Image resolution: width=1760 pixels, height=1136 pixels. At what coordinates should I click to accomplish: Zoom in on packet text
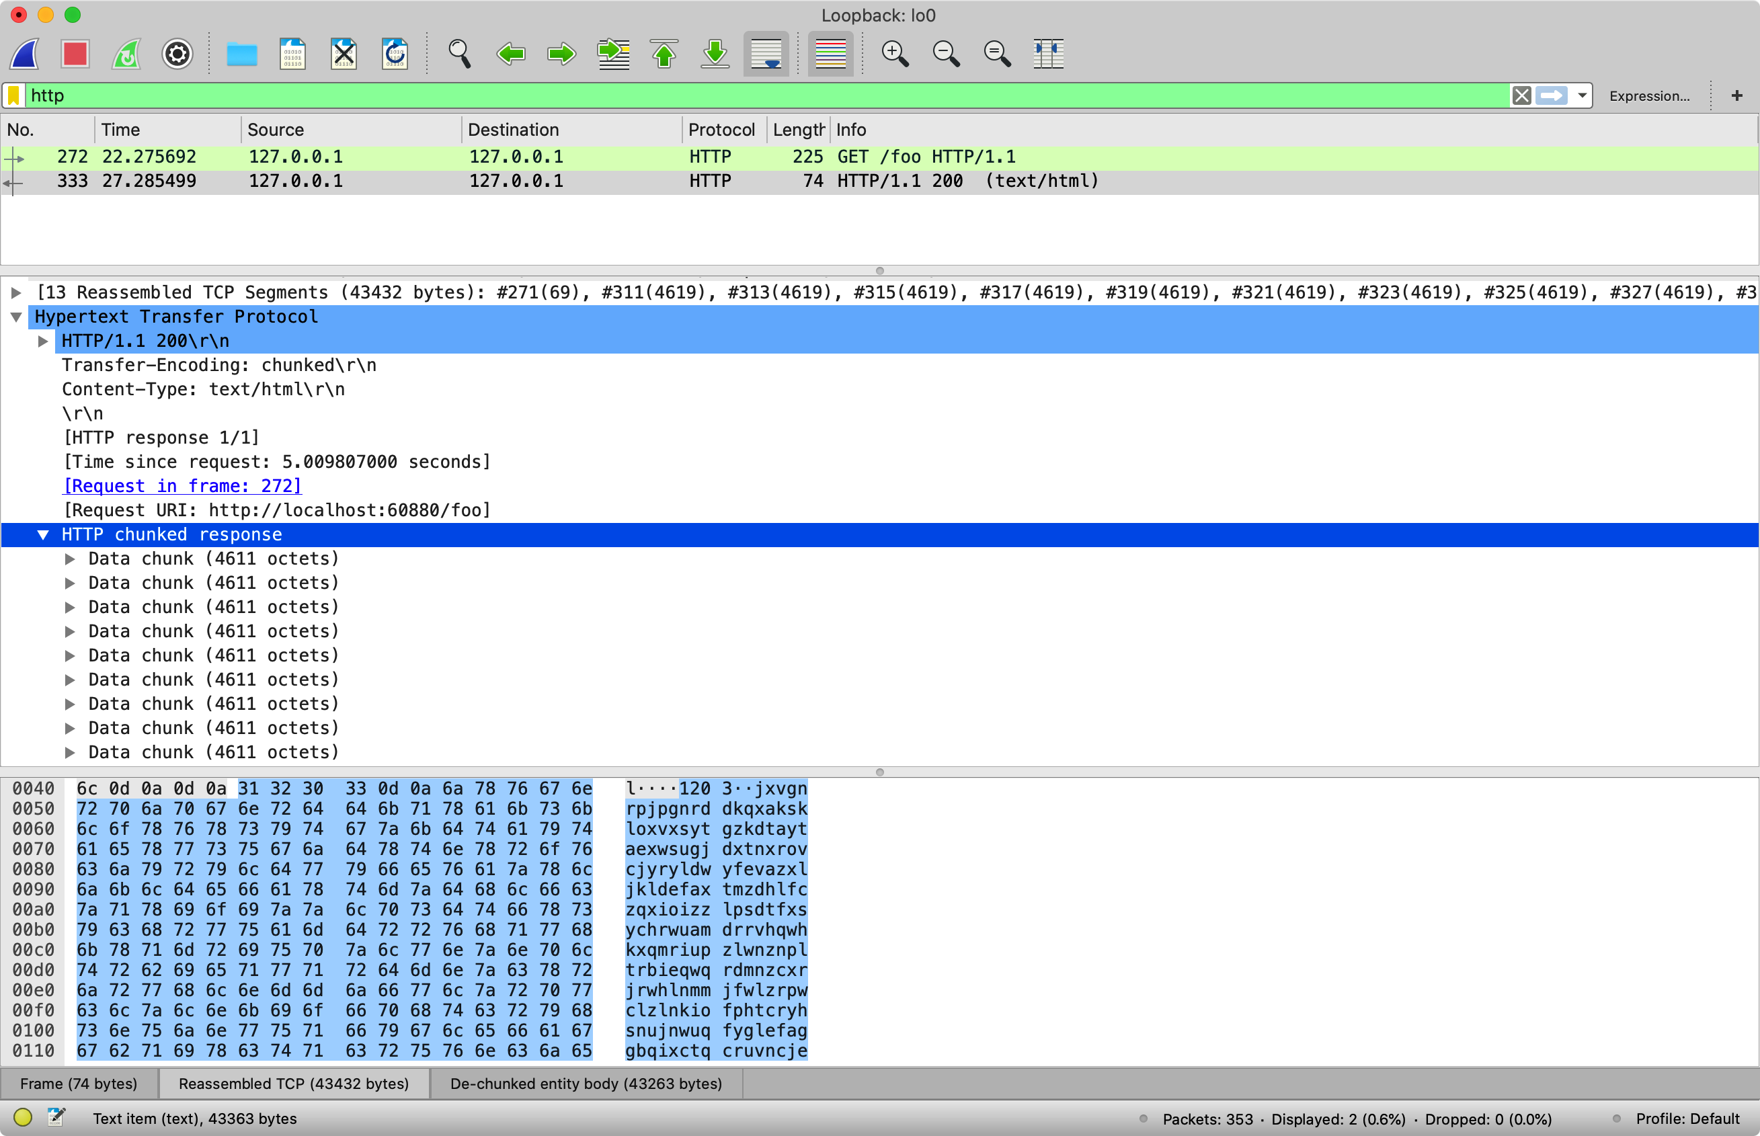(895, 54)
